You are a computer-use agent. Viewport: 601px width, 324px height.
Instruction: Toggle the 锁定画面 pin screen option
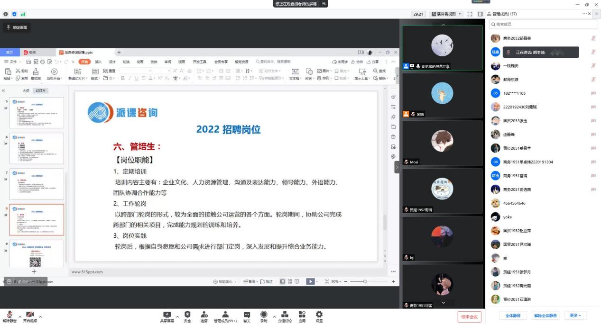click(x=17, y=27)
